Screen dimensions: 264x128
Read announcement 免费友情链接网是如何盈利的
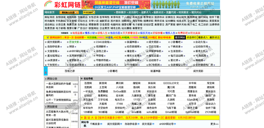(58, 93)
